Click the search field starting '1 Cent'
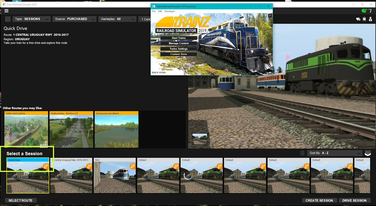The height and width of the screenshot is (206, 376). point(145,19)
